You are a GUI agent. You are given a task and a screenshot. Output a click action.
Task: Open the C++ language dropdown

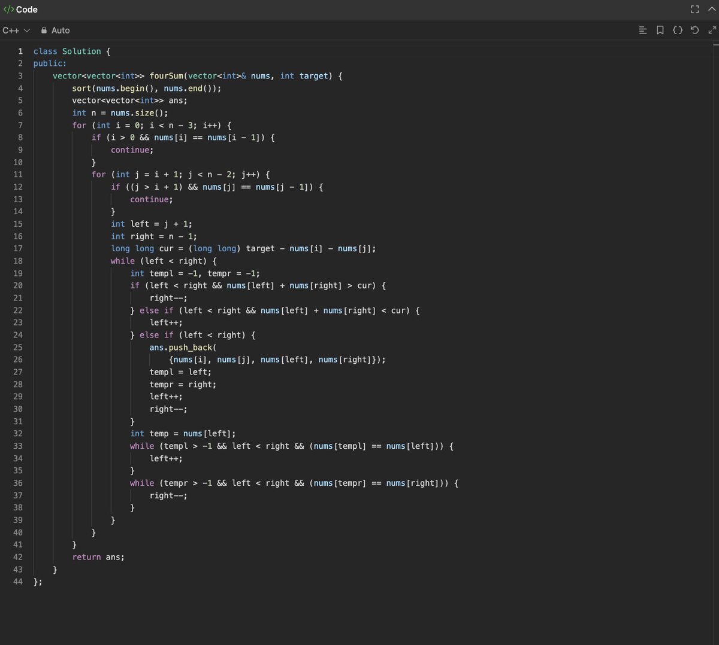[x=16, y=30]
